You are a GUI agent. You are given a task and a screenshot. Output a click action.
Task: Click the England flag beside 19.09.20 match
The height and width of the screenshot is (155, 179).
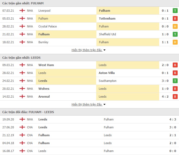tap(22, 119)
